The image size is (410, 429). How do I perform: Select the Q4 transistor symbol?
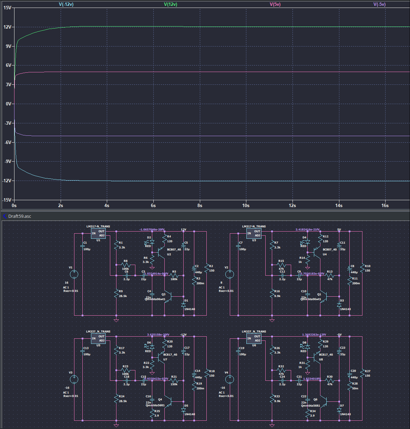point(168,401)
